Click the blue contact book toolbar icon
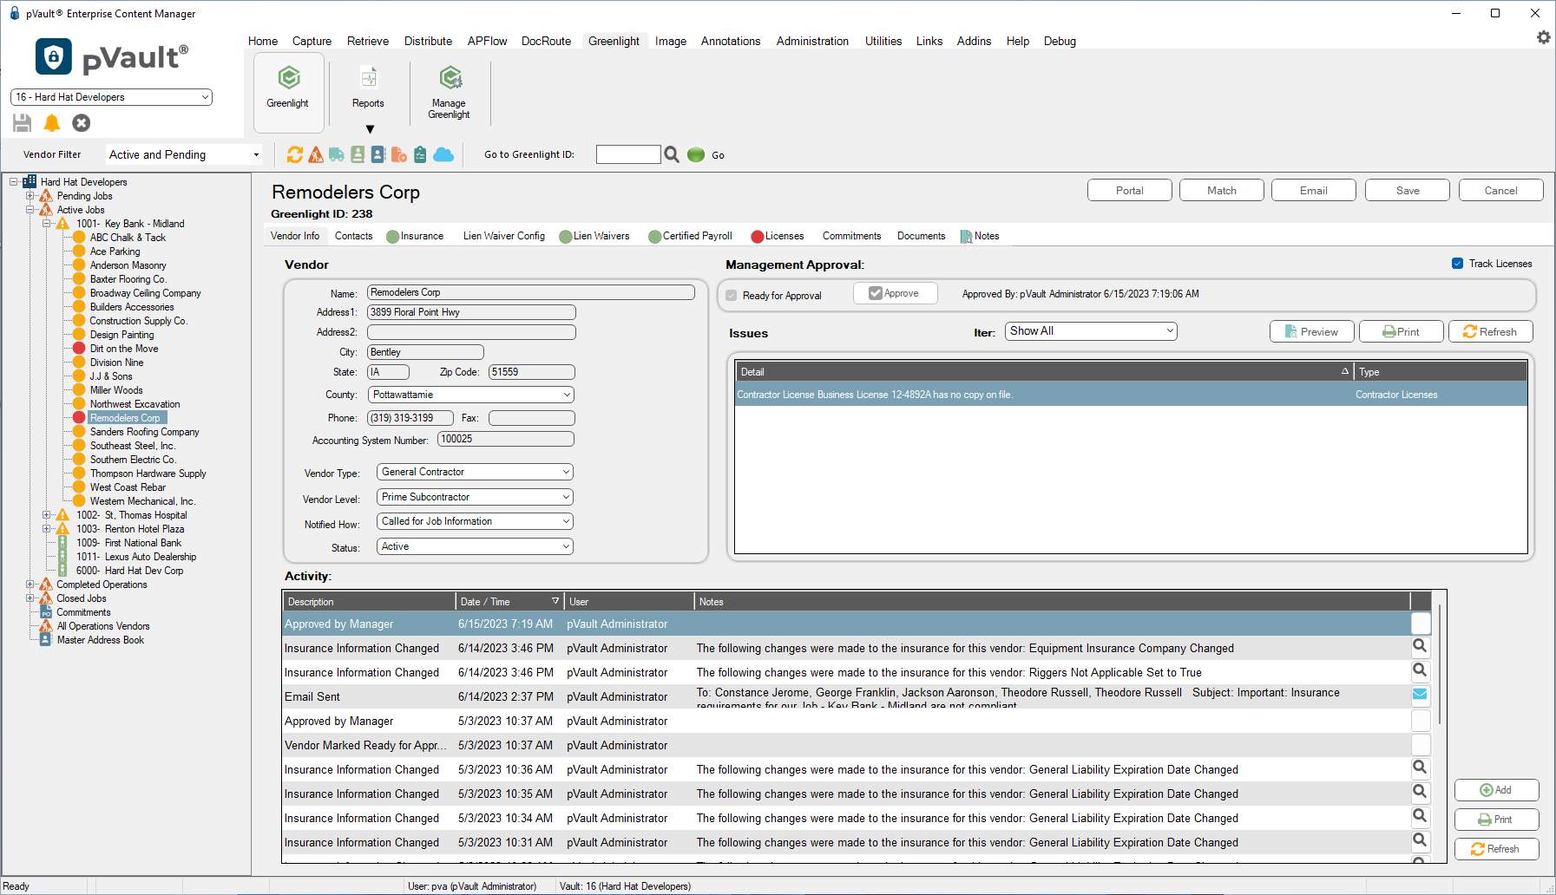 378,154
